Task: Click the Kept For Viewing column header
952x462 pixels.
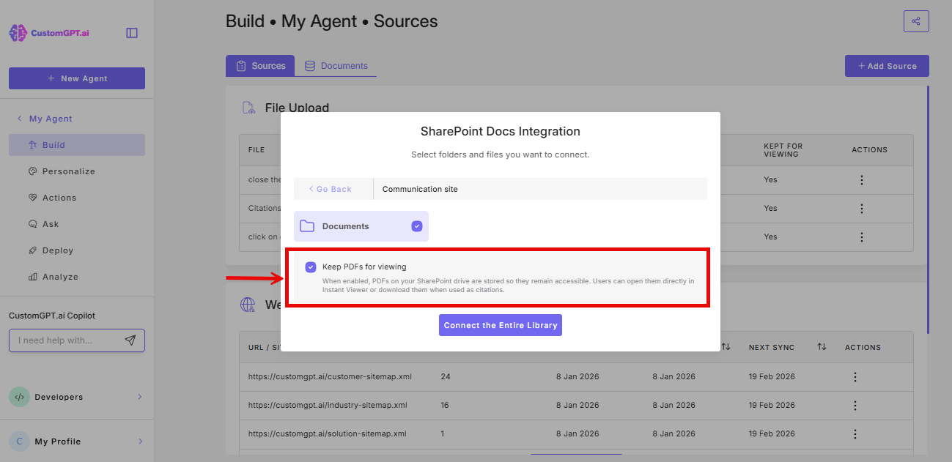Action: coord(783,149)
